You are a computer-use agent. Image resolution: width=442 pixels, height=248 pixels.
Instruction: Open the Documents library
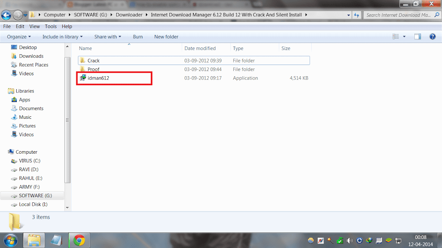click(31, 108)
